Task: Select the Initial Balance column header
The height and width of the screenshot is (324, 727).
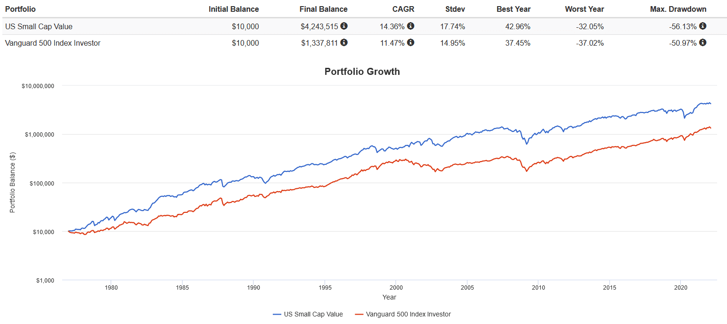Action: point(234,9)
